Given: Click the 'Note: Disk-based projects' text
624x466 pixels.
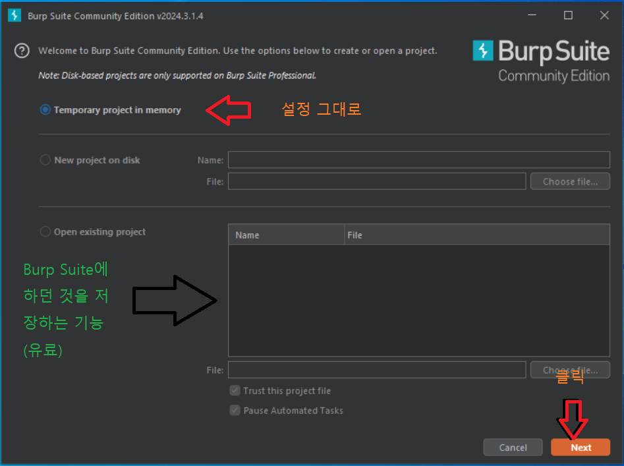Looking at the screenshot, I should (177, 76).
